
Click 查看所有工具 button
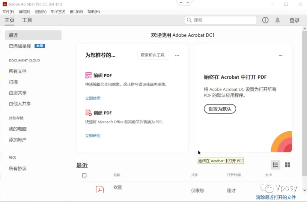(x=153, y=55)
